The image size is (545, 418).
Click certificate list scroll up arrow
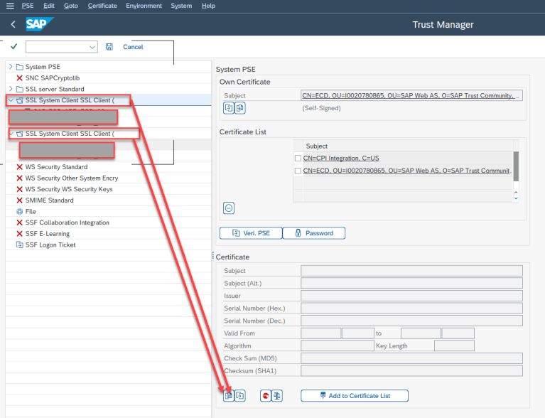516,193
